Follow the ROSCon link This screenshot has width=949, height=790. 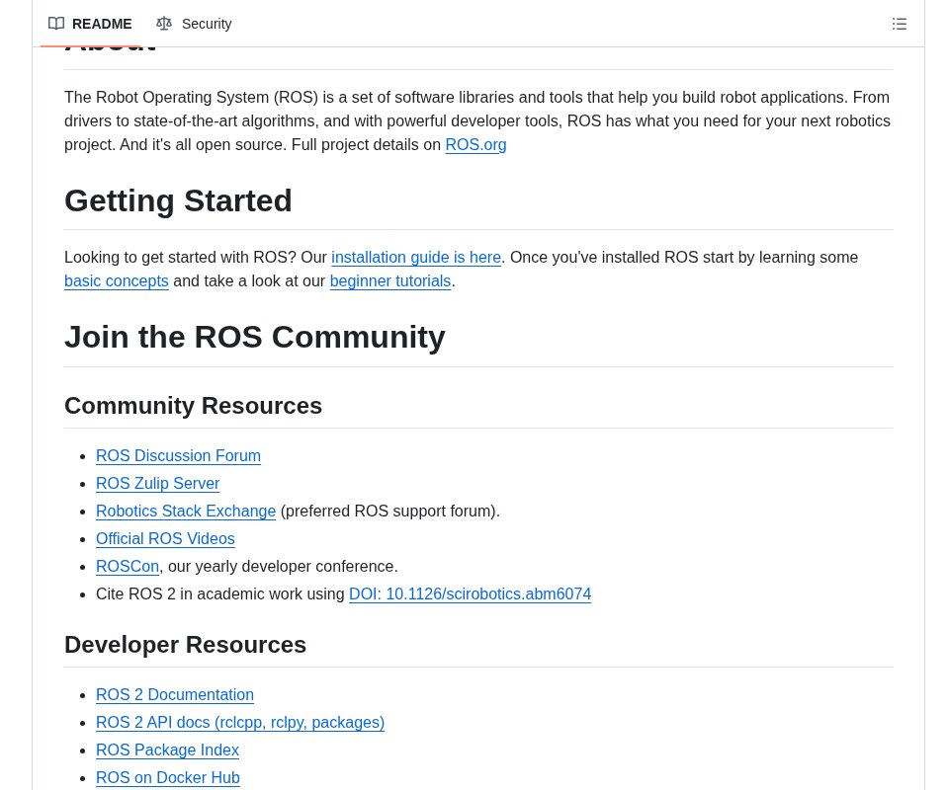(128, 567)
